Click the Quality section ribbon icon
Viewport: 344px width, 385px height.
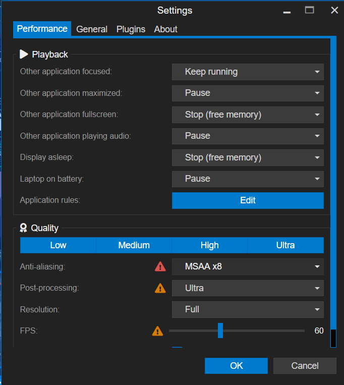tap(23, 228)
